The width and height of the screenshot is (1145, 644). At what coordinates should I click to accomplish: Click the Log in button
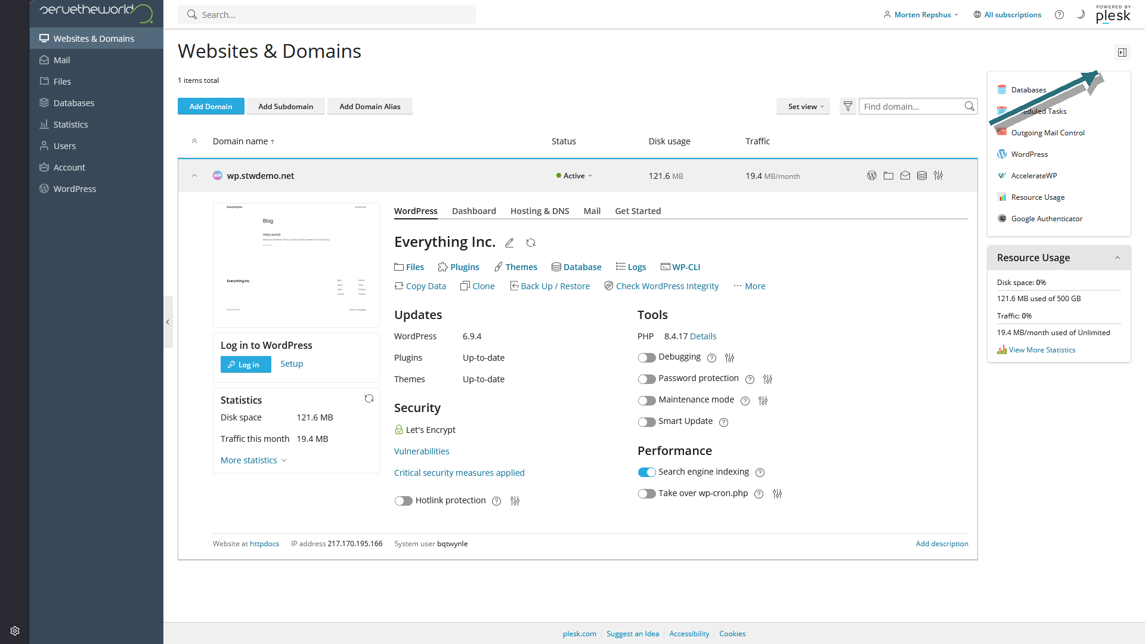[x=246, y=364]
